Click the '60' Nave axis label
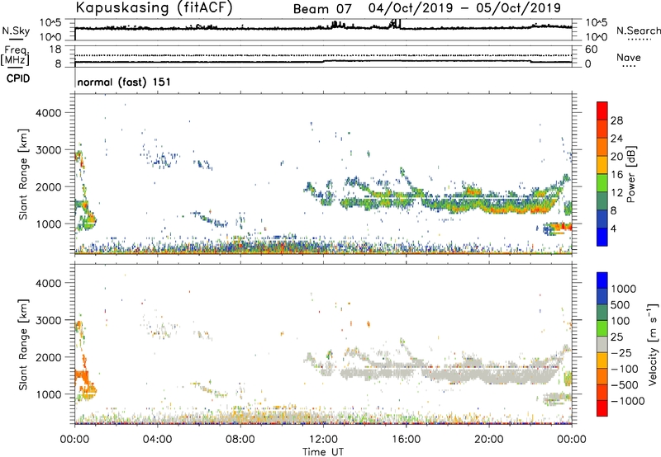 click(x=591, y=49)
